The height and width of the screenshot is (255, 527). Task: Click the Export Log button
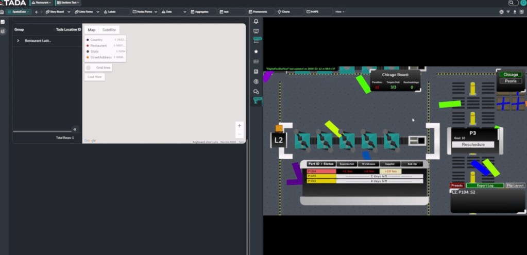click(485, 185)
